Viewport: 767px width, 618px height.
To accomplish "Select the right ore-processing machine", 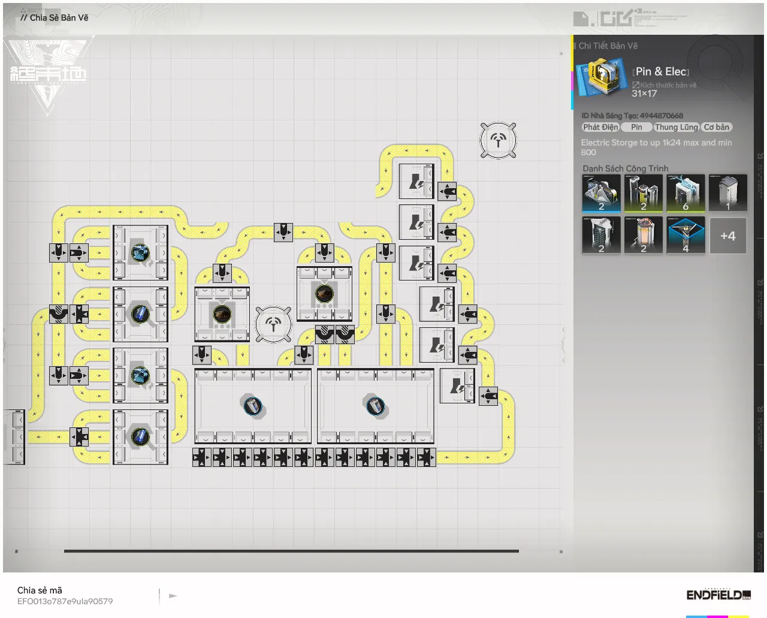I will (324, 294).
